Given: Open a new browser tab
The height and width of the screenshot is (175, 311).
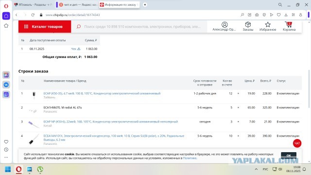Looking at the screenshot, I should 145,4.
